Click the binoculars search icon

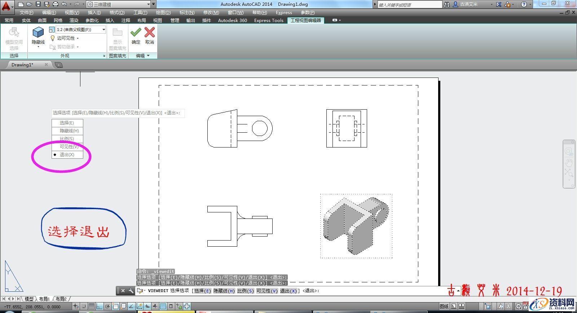pyautogui.click(x=447, y=4)
